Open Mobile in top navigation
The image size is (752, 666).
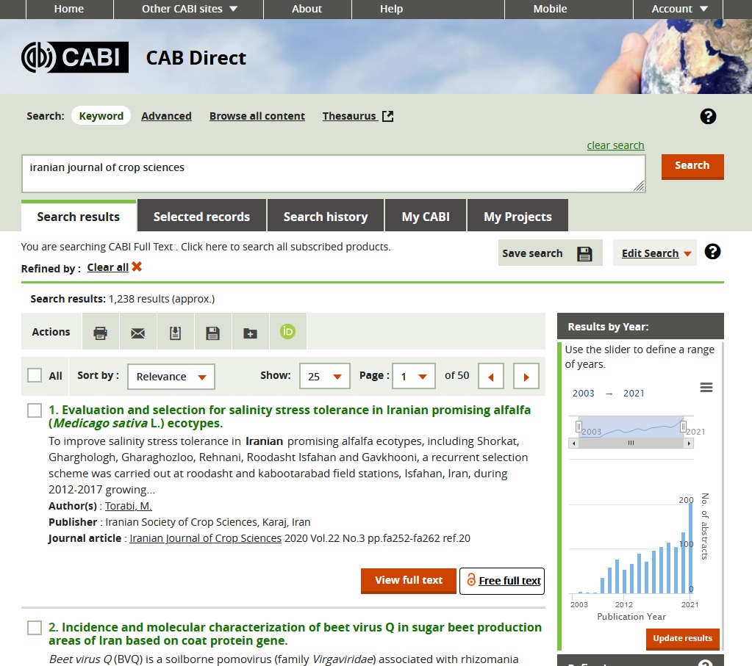550,9
